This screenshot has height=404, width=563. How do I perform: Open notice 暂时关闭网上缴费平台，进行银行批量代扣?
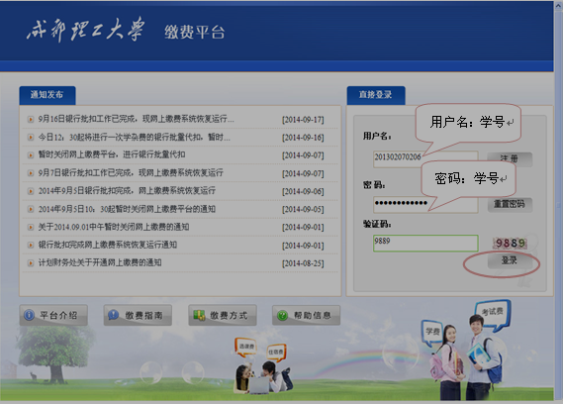click(112, 154)
